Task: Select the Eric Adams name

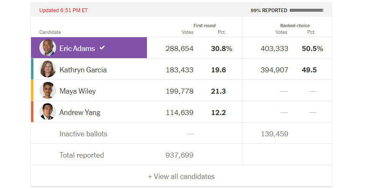Action: coord(77,49)
